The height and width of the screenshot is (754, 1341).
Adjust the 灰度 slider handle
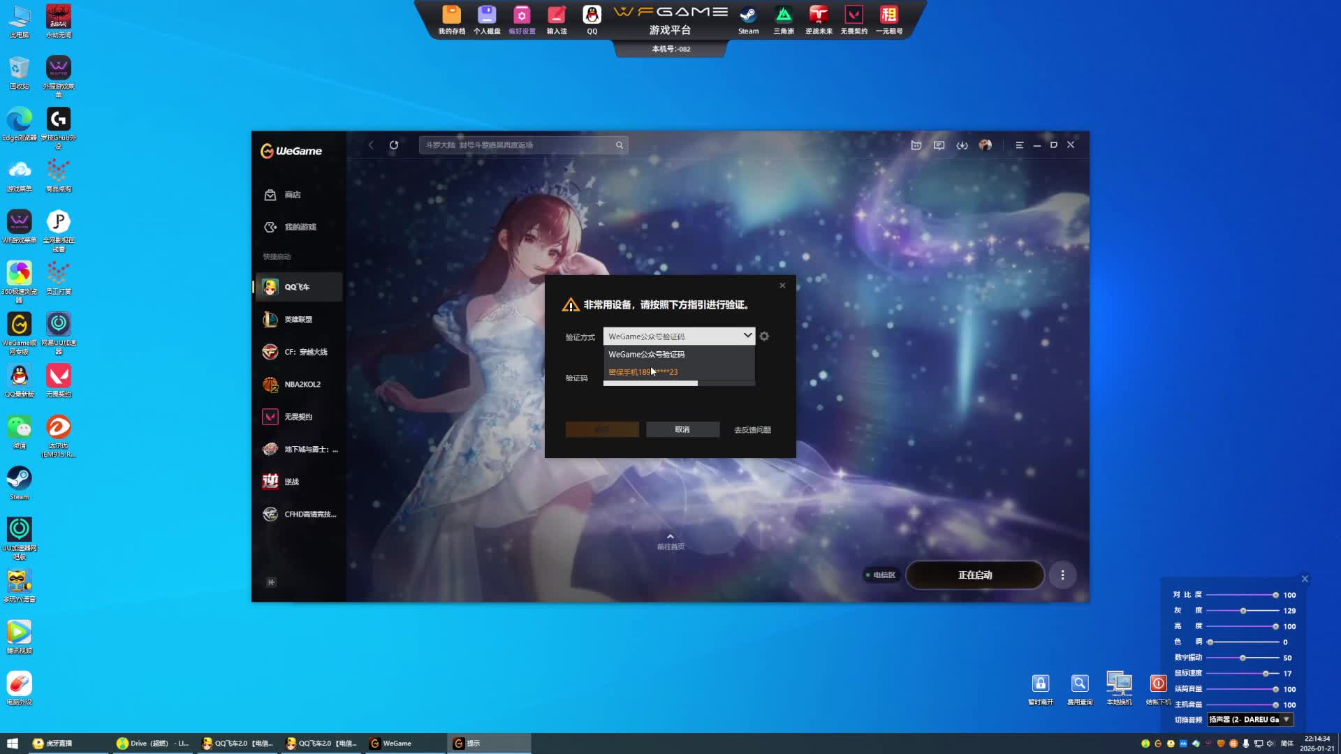(1243, 611)
